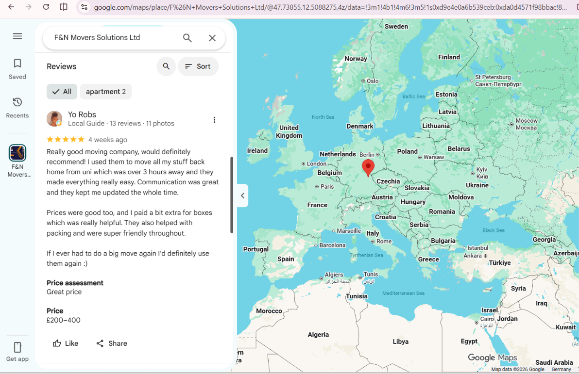Click the '£200–400' price value
Viewport: 579px width, 374px height.
64,320
